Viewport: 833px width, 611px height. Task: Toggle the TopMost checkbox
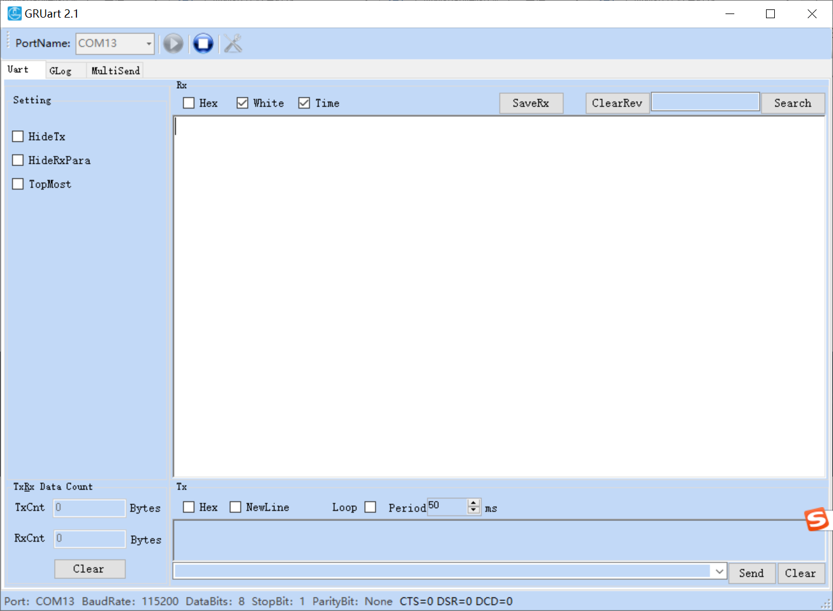coord(18,184)
